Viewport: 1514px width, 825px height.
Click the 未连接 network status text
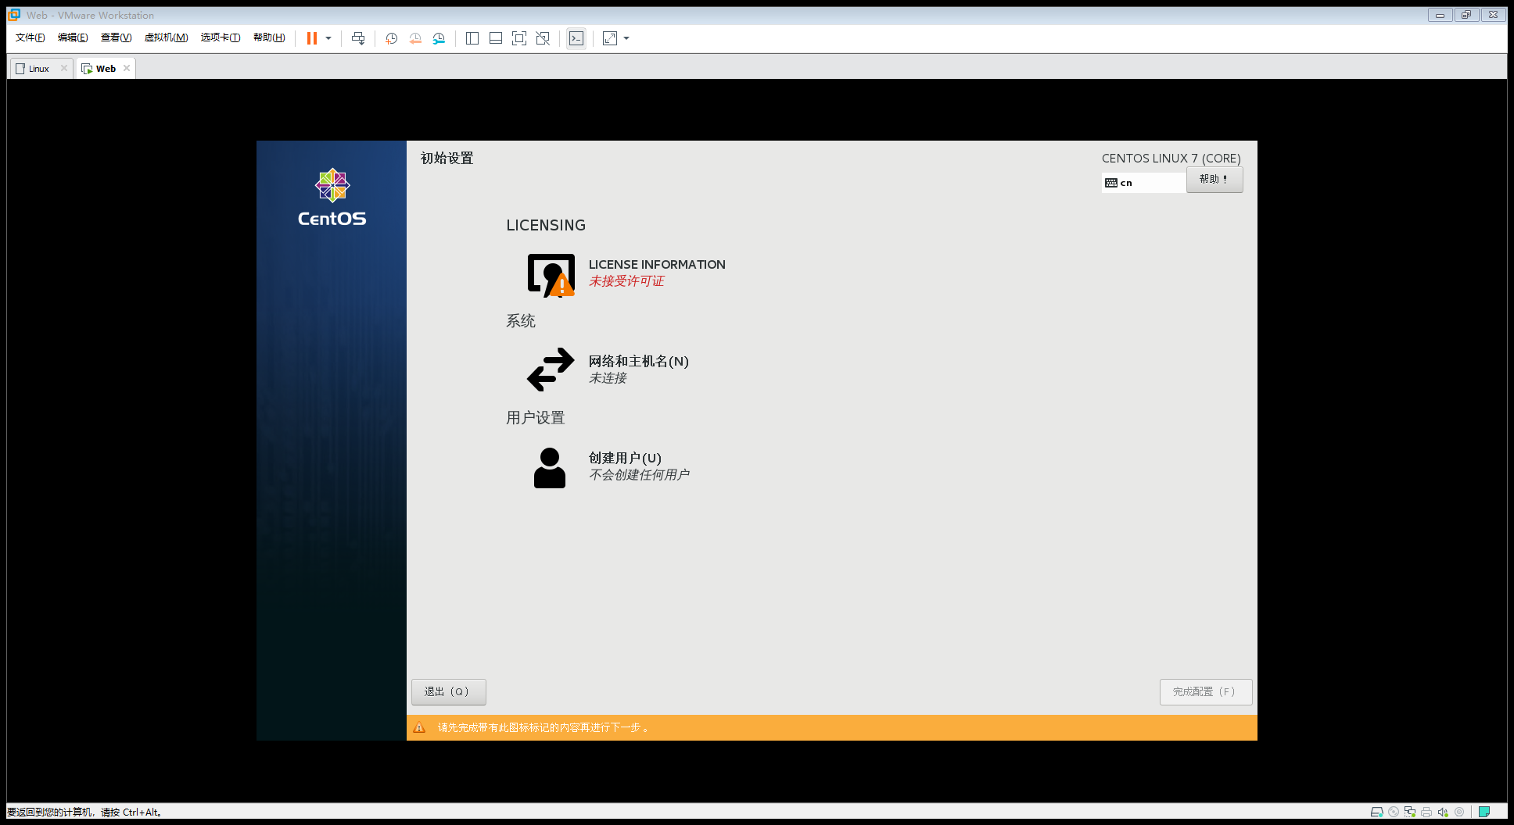[608, 378]
